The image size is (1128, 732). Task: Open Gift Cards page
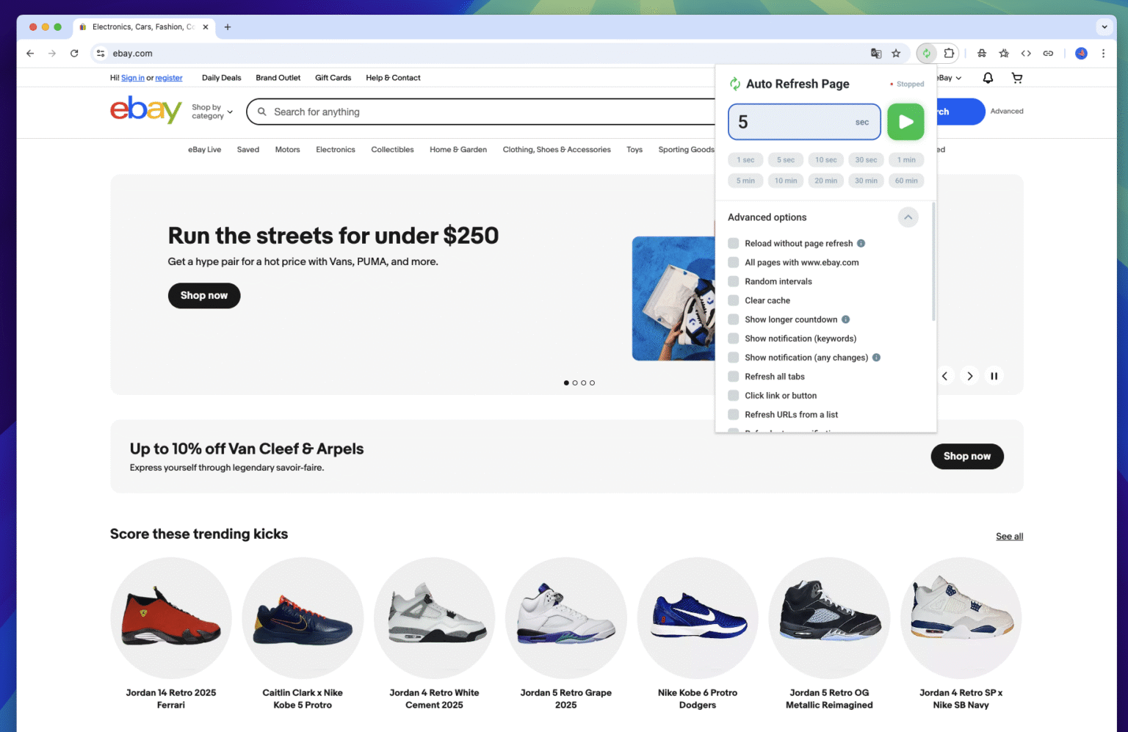[x=333, y=78]
